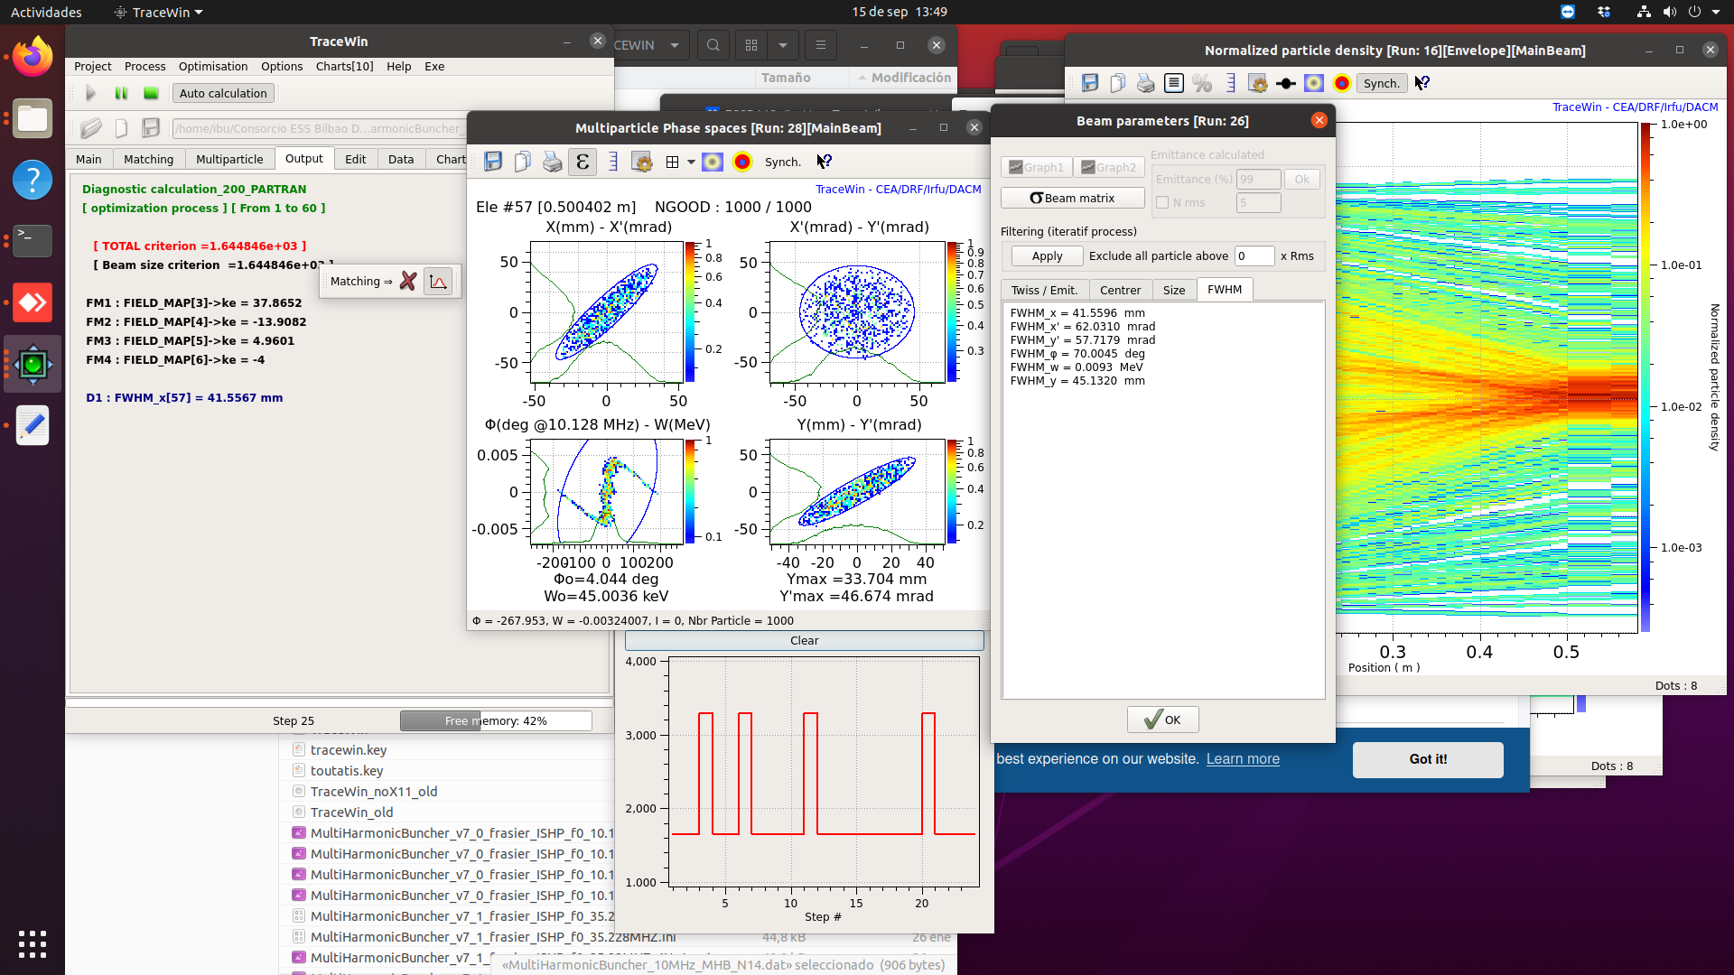Screen dimensions: 1734x975
Task: Click text lines icon in particle density toolbar
Action: click(1174, 83)
